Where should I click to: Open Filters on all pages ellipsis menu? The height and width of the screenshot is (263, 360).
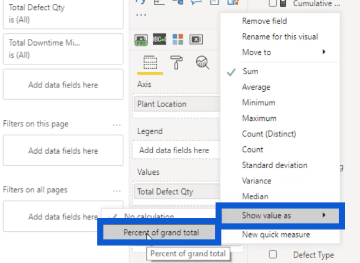pyautogui.click(x=117, y=191)
